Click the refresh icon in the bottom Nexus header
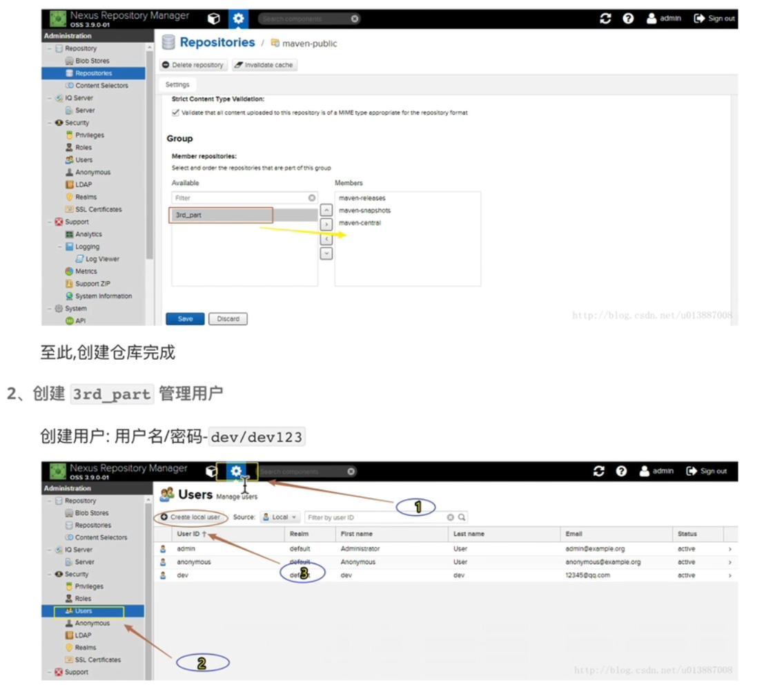 coord(599,471)
